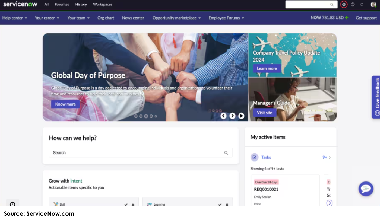Click your profile avatar in the top bar
The height and width of the screenshot is (217, 380).
pyautogui.click(x=373, y=4)
